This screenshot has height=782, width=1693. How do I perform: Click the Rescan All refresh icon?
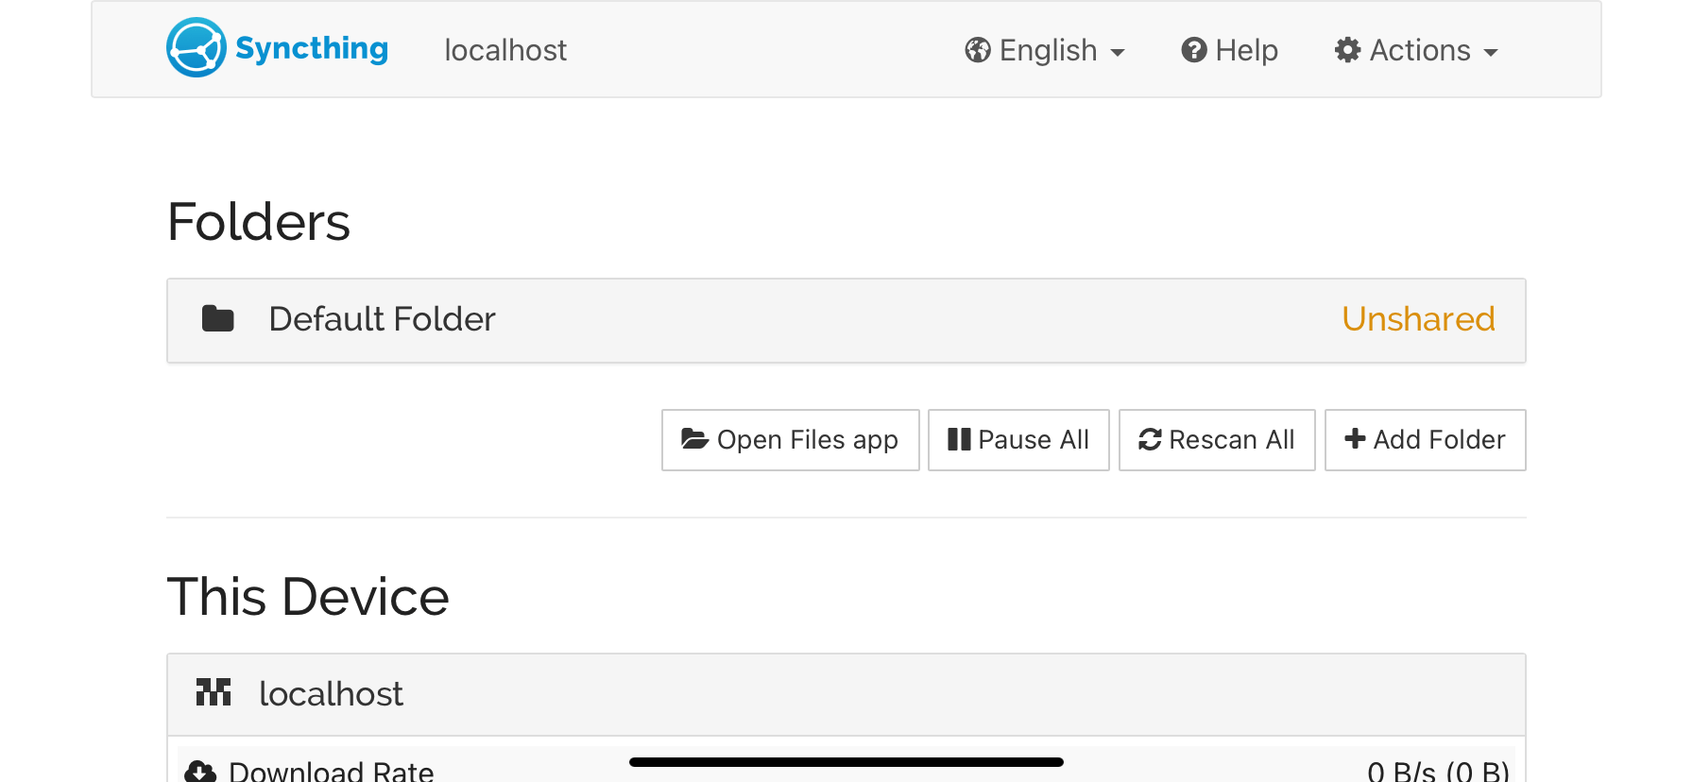[x=1150, y=439]
